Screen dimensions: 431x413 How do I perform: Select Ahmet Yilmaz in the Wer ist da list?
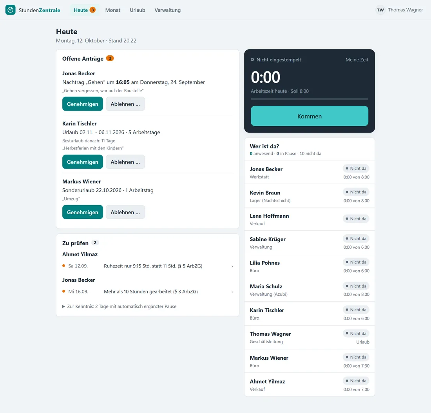pos(309,385)
